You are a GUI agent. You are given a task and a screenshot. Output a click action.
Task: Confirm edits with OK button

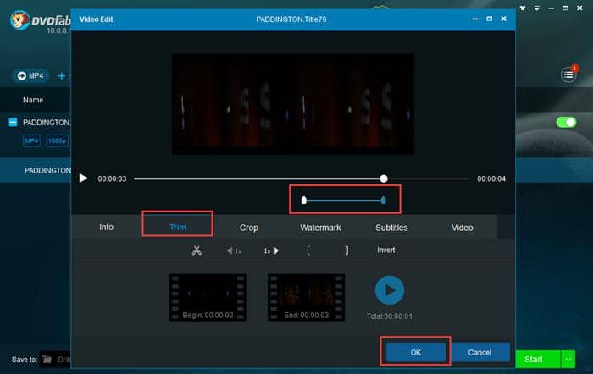(416, 352)
